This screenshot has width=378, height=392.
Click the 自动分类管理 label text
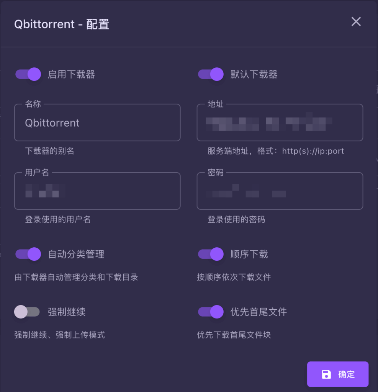(76, 254)
